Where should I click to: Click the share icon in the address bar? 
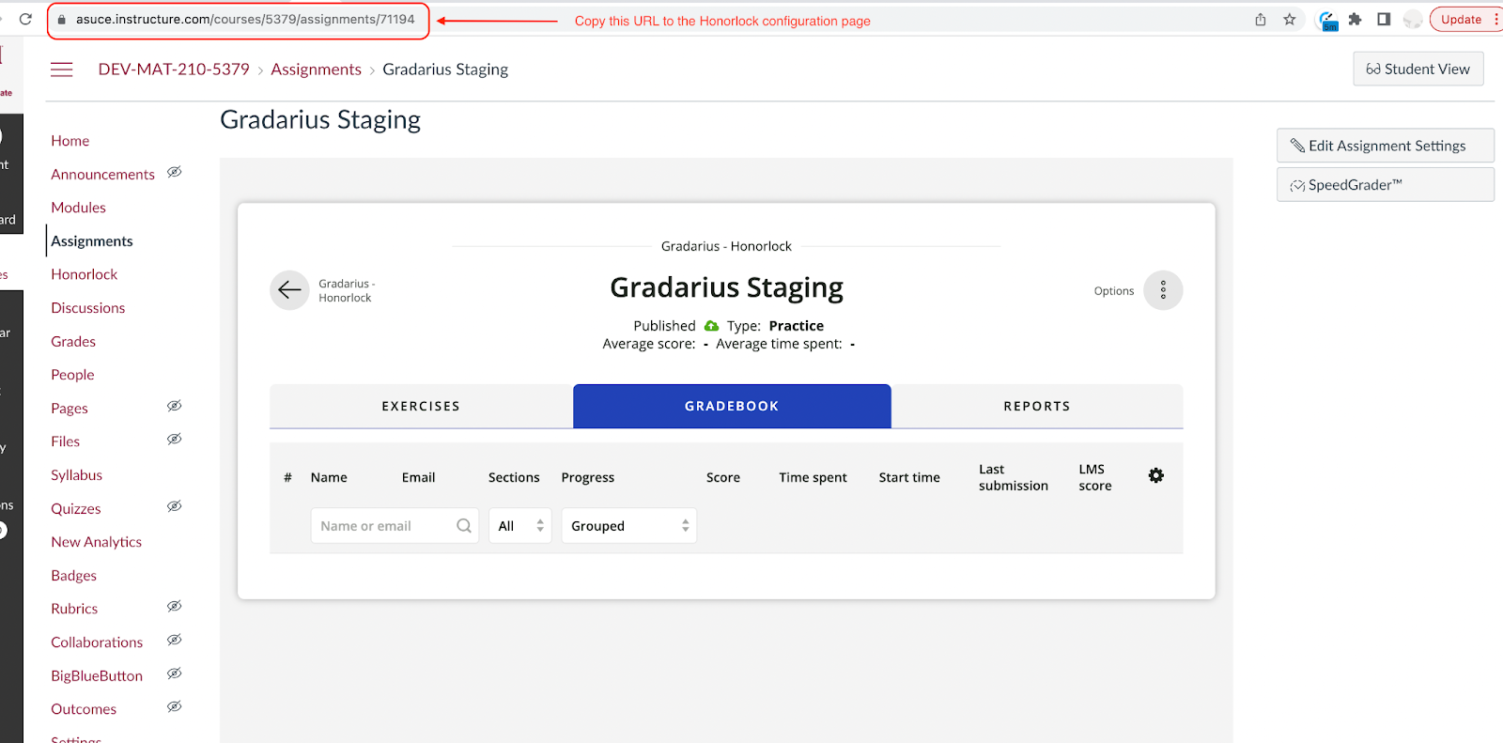coord(1261,19)
